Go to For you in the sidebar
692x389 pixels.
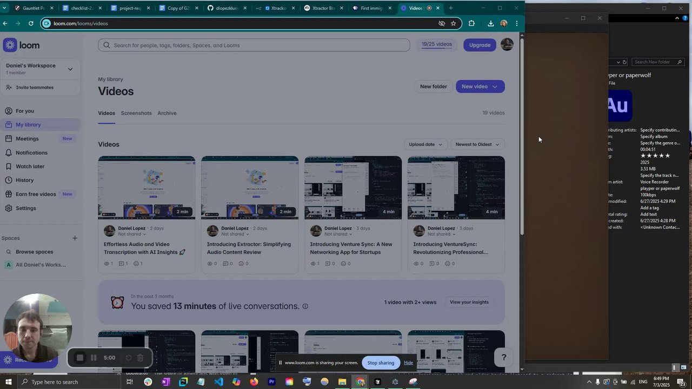pyautogui.click(x=41, y=111)
